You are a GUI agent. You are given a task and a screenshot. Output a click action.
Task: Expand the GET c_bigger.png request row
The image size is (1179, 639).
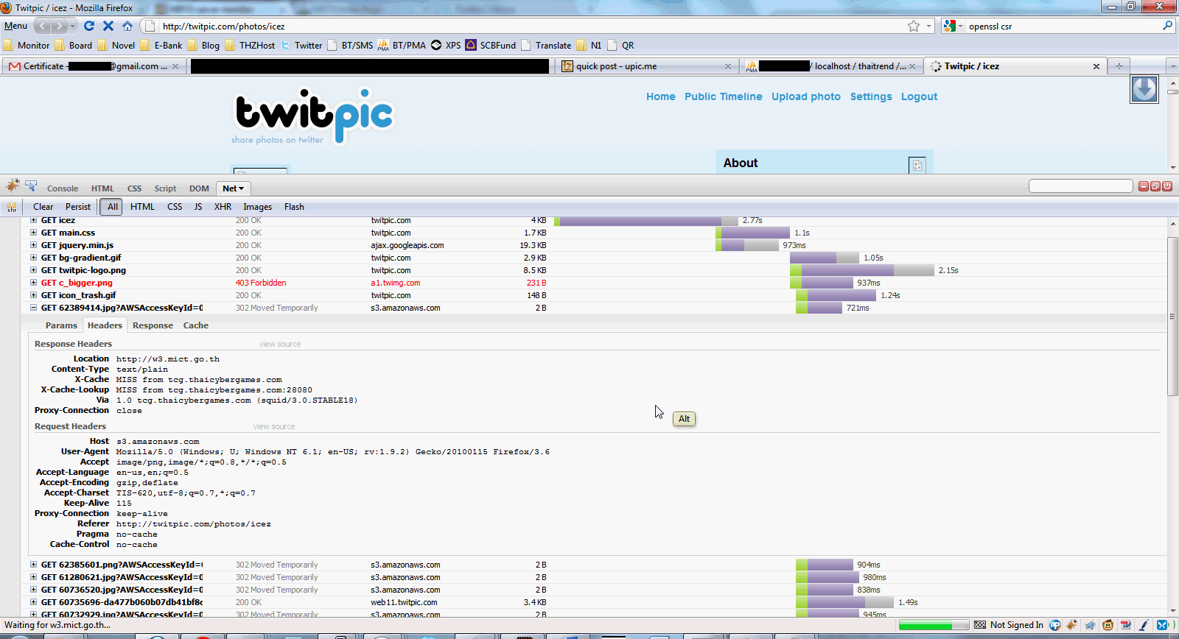click(x=33, y=283)
